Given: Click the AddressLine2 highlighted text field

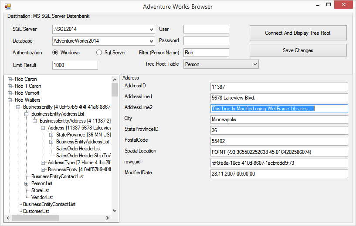Looking at the screenshot, I should (x=279, y=109).
